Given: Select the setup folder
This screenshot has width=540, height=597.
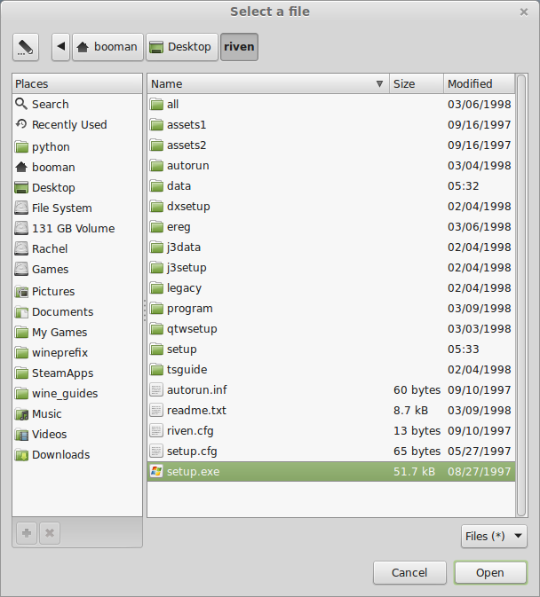Looking at the screenshot, I should tap(331, 350).
